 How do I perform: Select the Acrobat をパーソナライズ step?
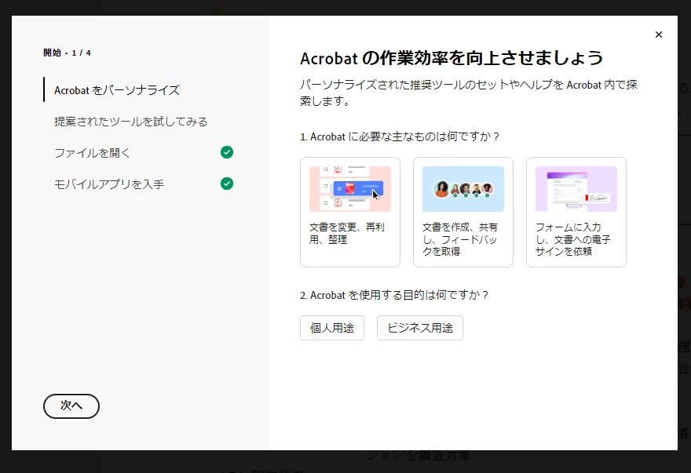point(117,90)
